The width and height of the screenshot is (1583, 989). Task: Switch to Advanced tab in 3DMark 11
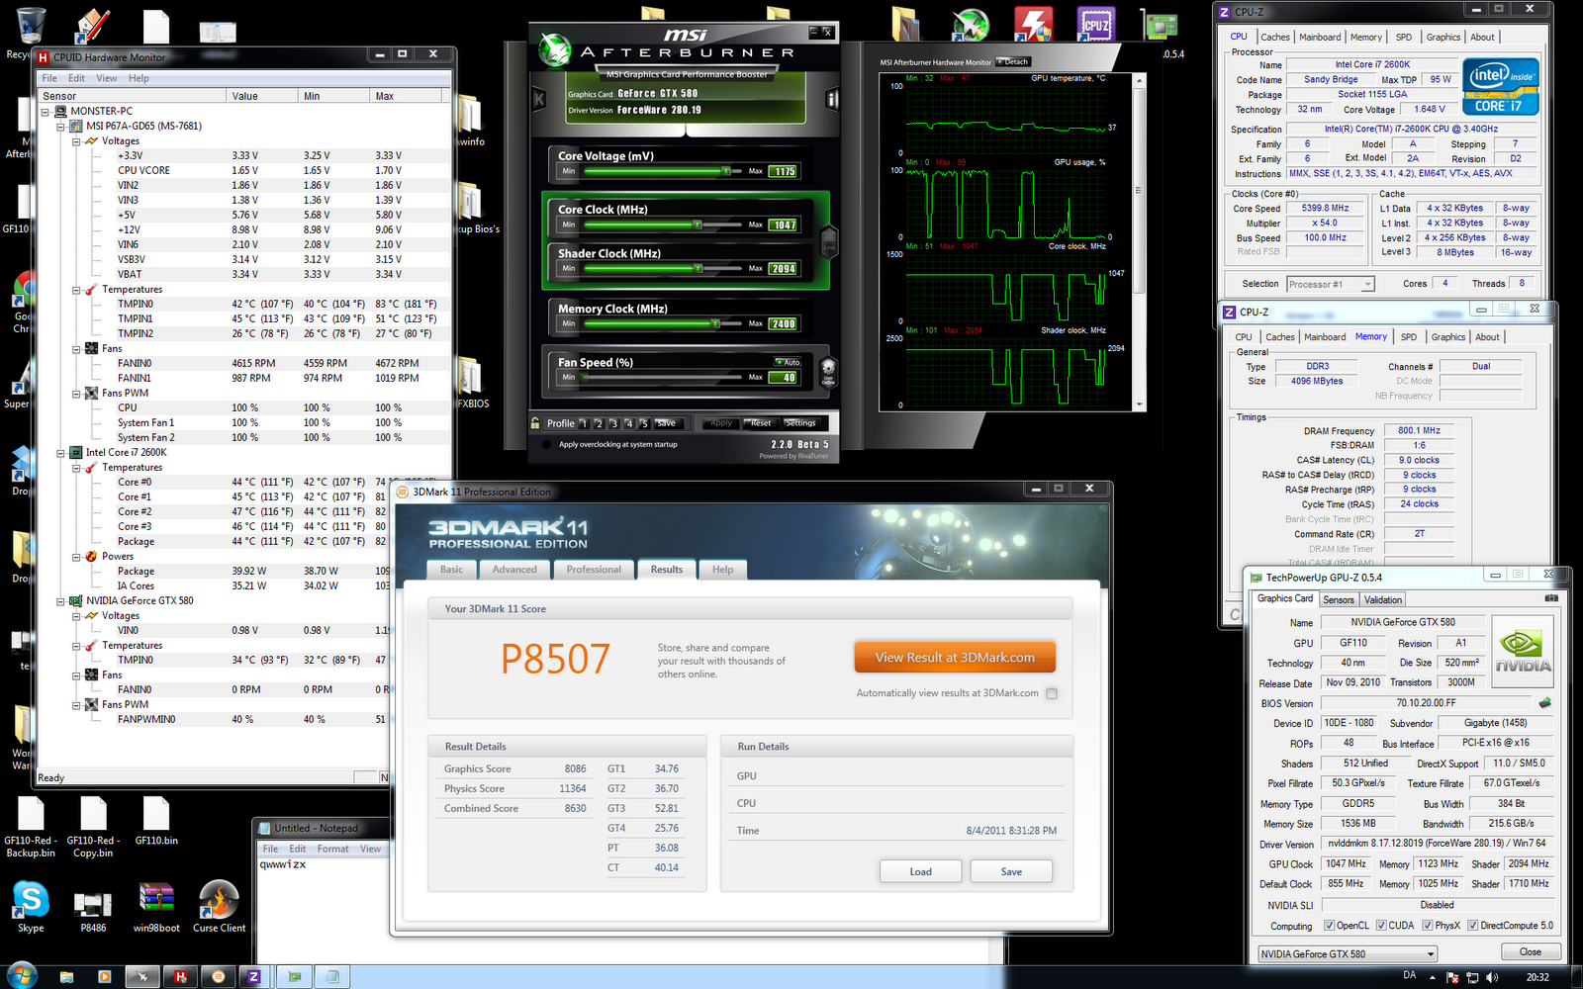coord(514,570)
